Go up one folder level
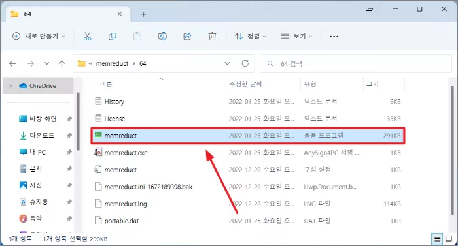This screenshot has height=246, width=458. tap(62, 63)
